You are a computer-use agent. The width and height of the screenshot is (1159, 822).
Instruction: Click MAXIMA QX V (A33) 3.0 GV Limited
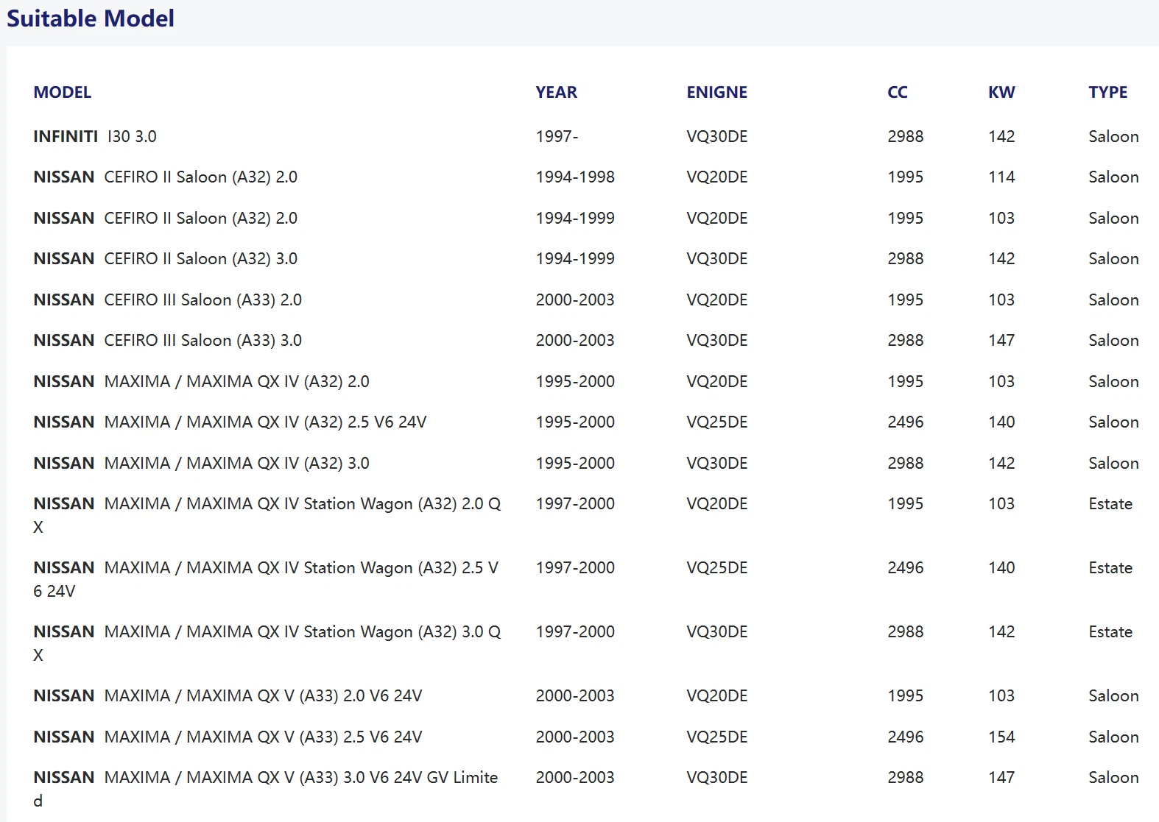[x=266, y=789]
